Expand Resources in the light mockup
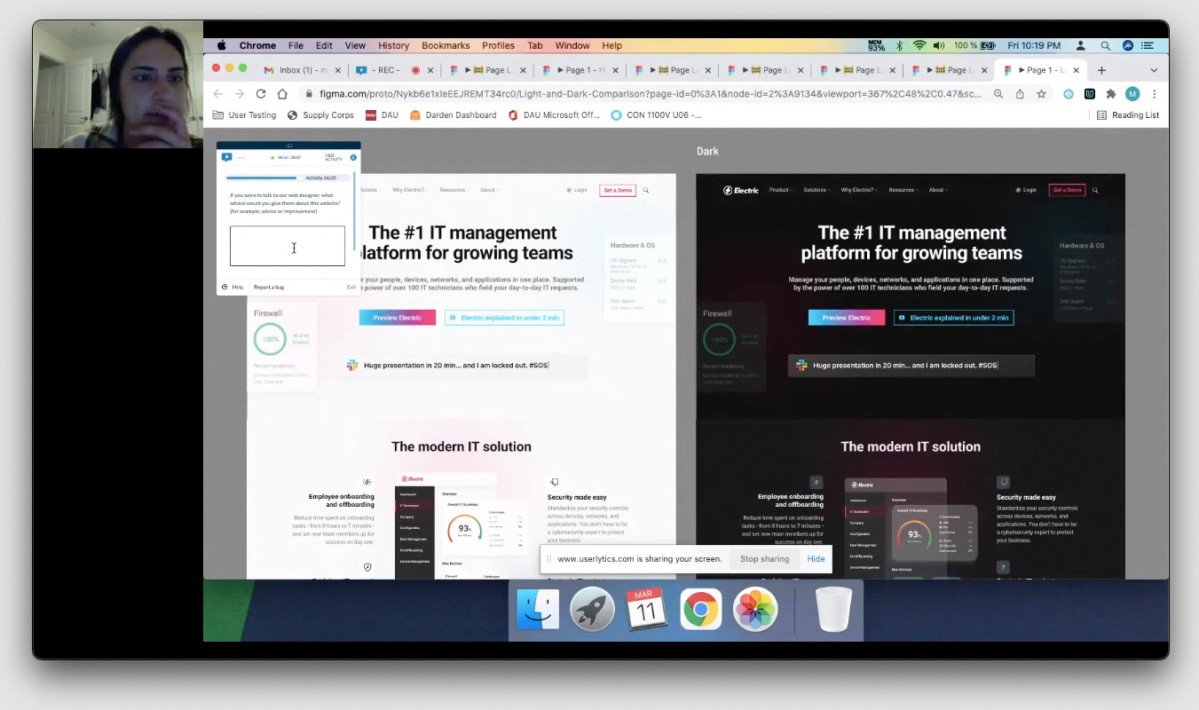1199x710 pixels. pyautogui.click(x=454, y=190)
